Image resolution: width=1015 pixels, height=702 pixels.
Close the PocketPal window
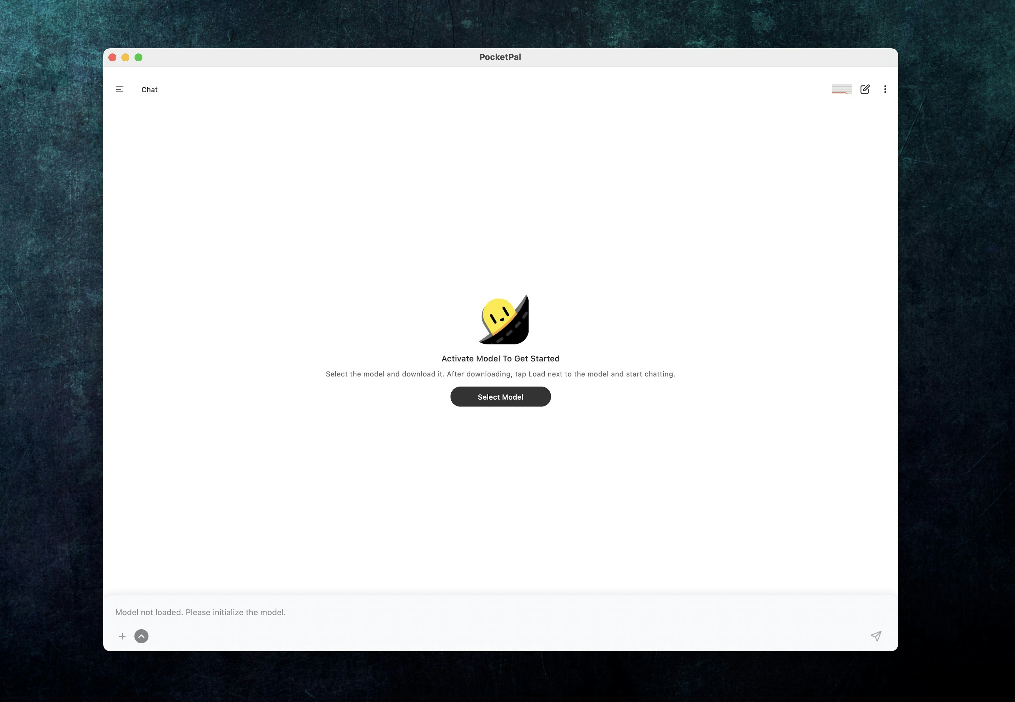[112, 57]
